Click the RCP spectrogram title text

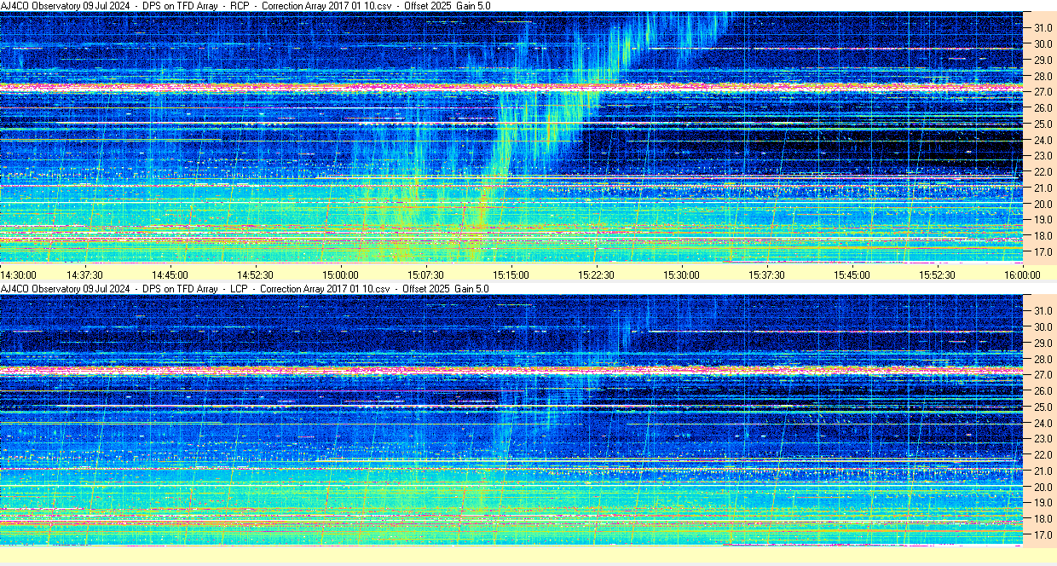click(x=245, y=6)
